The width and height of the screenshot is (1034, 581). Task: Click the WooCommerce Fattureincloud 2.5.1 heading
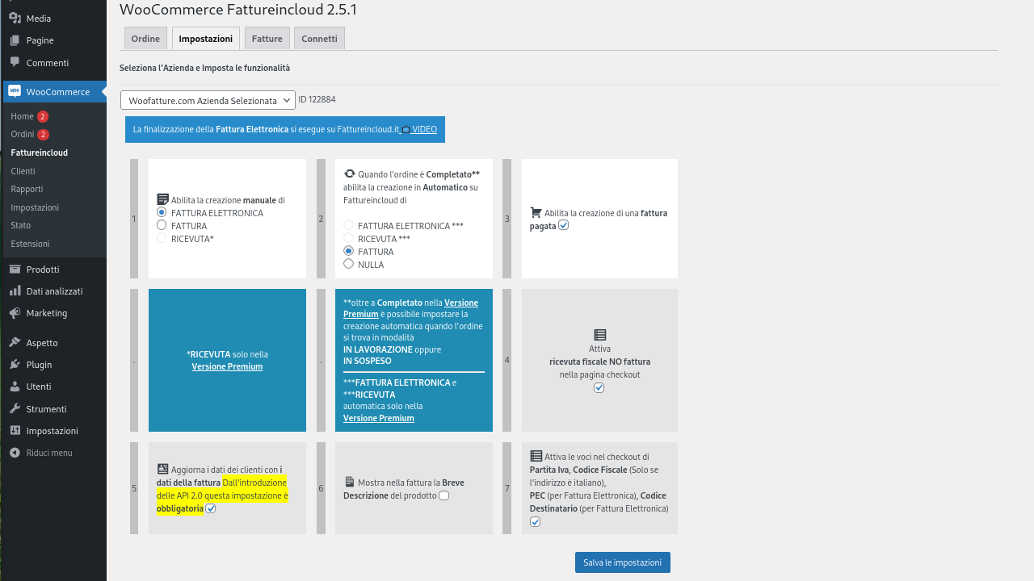[238, 10]
